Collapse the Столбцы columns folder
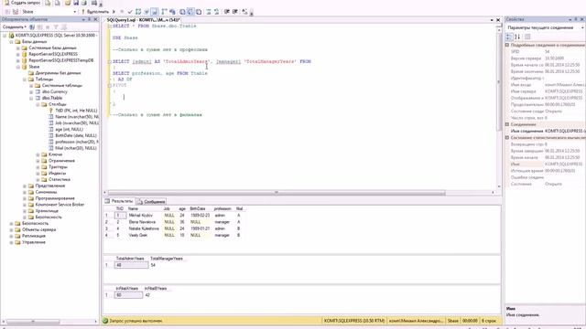This screenshot has width=586, height=329. click(x=38, y=104)
